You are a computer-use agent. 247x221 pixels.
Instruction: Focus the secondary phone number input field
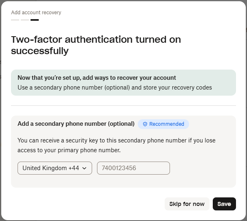(x=133, y=168)
